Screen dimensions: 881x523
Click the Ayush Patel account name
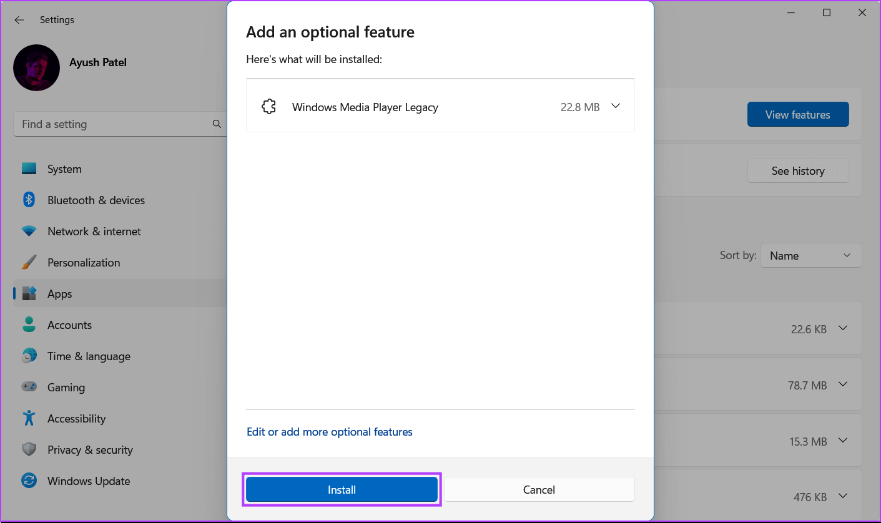point(98,62)
